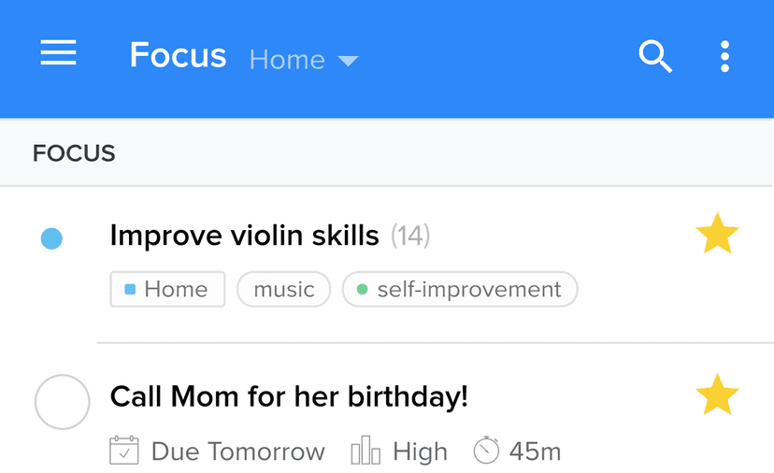Open the hamburger navigation menu
774x473 pixels.
(58, 54)
